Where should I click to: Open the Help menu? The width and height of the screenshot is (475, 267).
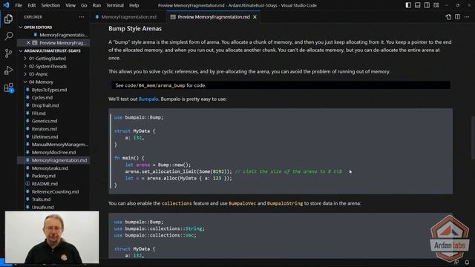[x=134, y=5]
